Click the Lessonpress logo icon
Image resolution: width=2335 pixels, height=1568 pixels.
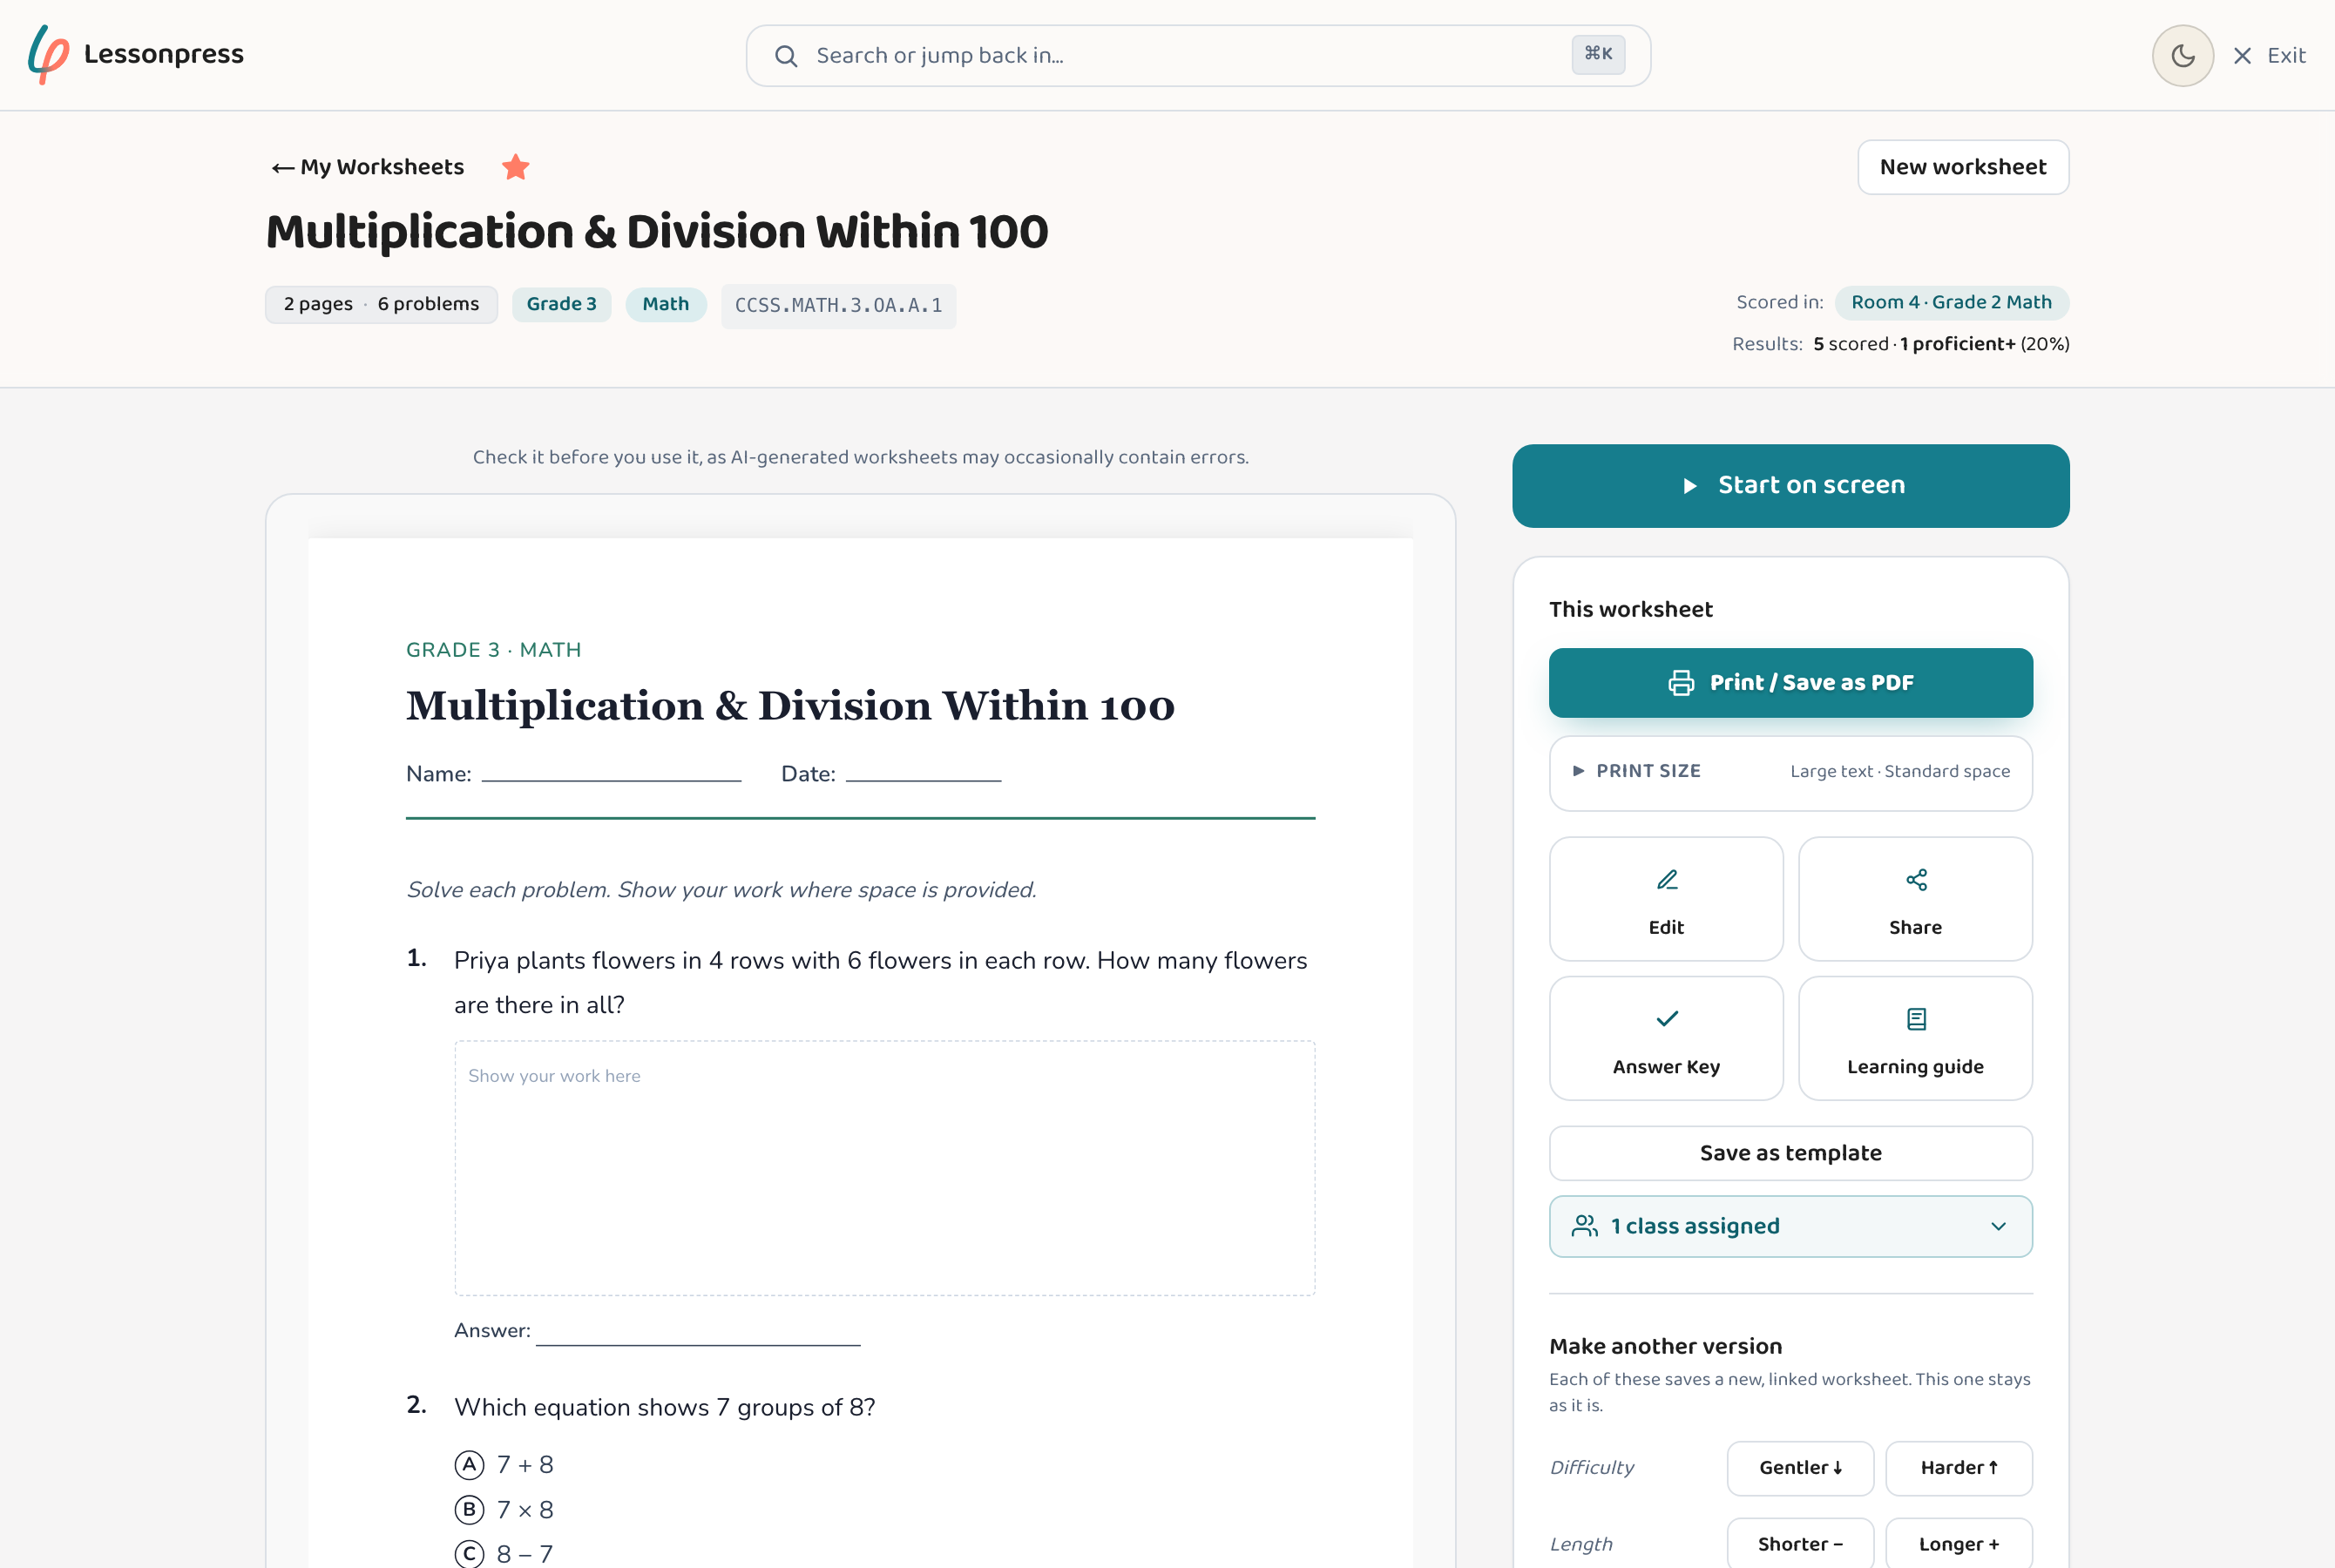(48, 54)
